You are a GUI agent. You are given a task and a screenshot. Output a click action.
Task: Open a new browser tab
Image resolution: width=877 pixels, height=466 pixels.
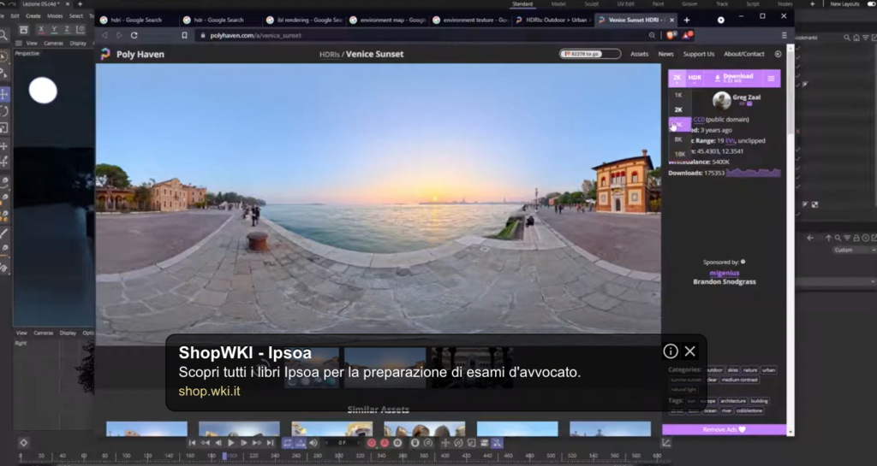coord(687,20)
